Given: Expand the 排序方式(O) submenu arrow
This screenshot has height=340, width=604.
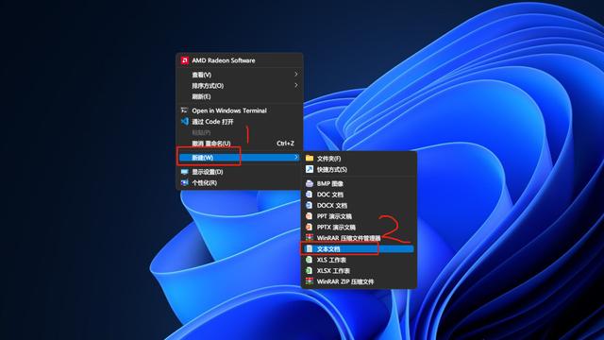Looking at the screenshot, I should pyautogui.click(x=295, y=85).
